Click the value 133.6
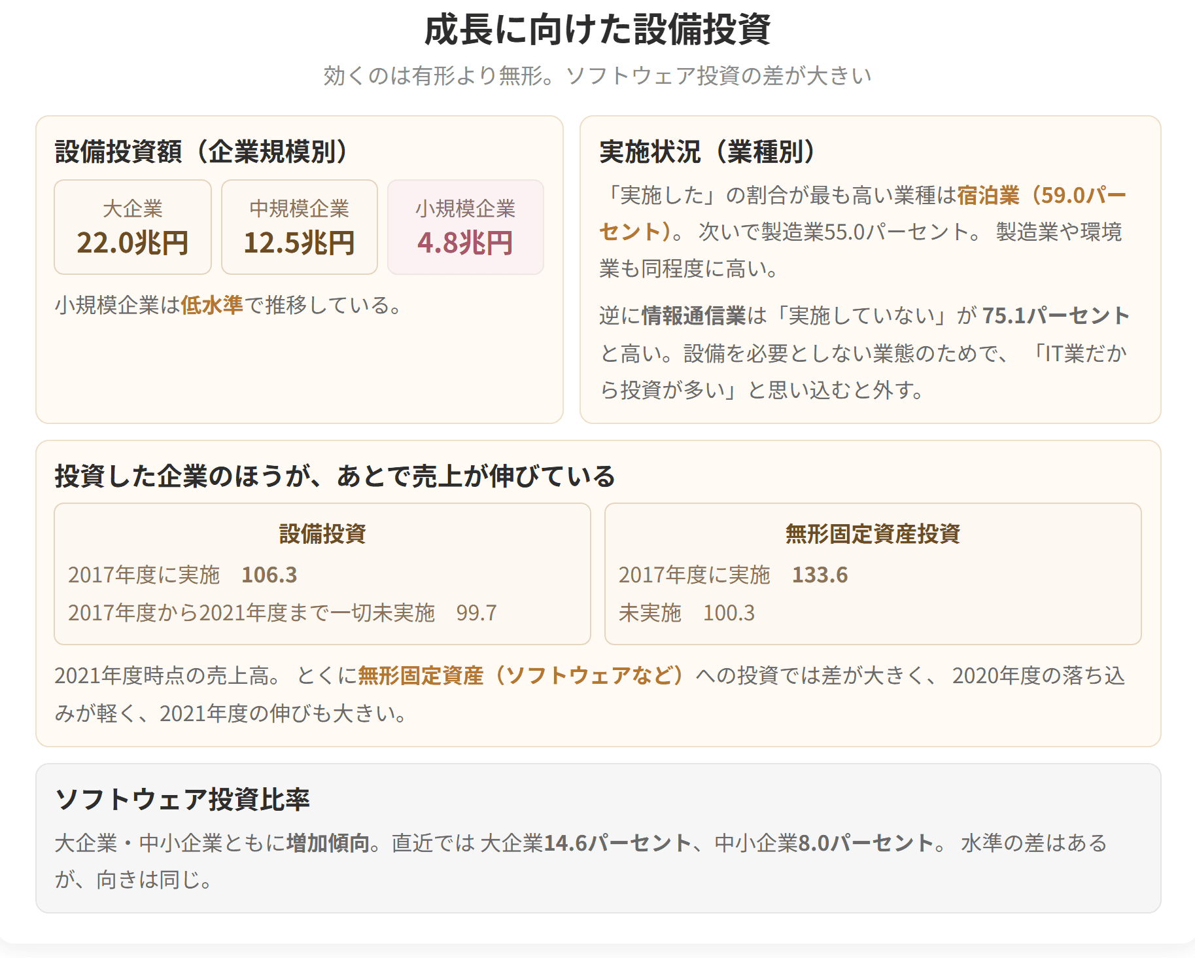This screenshot has width=1195, height=958. pyautogui.click(x=820, y=575)
